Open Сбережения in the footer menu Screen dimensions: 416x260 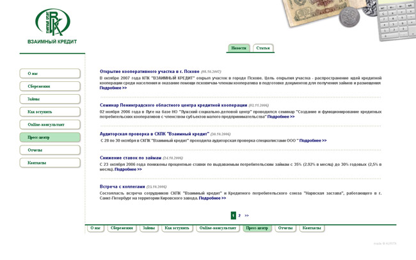[x=122, y=228]
